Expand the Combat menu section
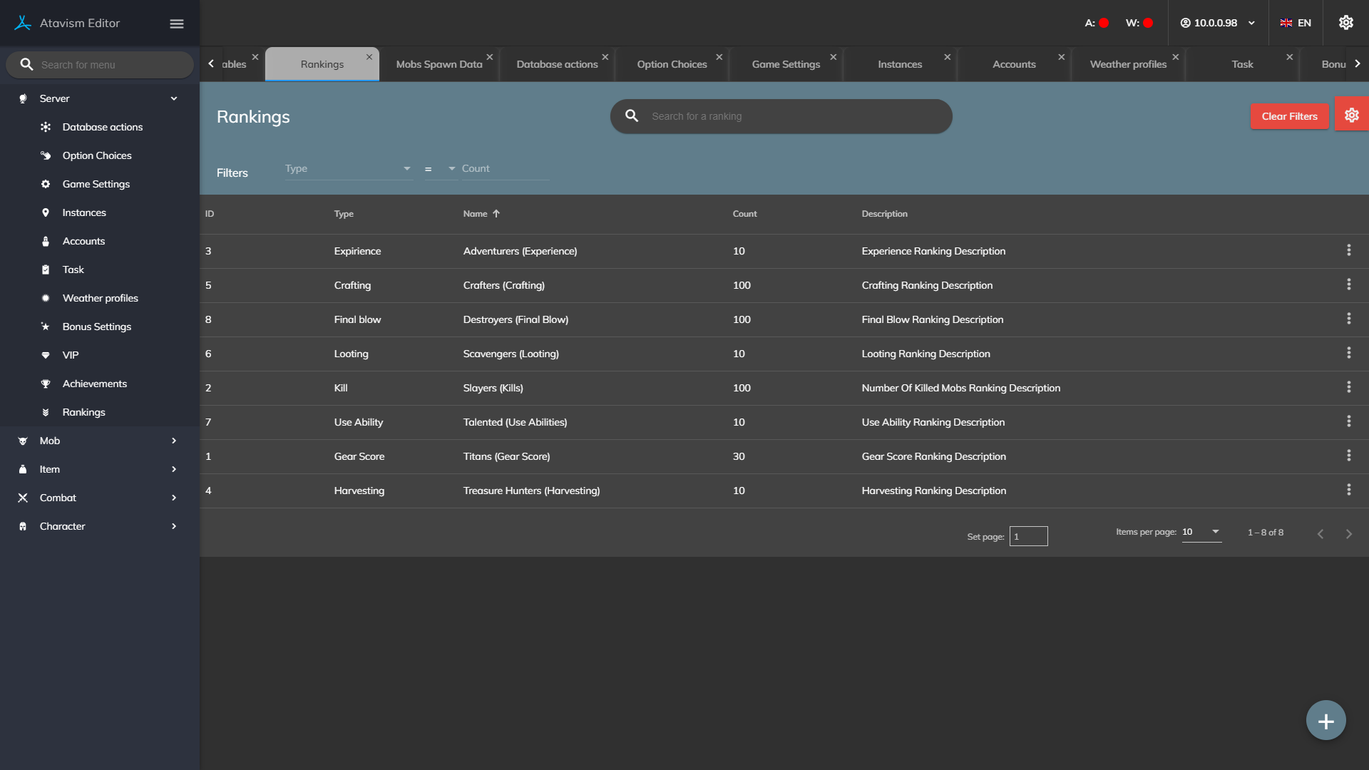The height and width of the screenshot is (770, 1369). [x=174, y=498]
